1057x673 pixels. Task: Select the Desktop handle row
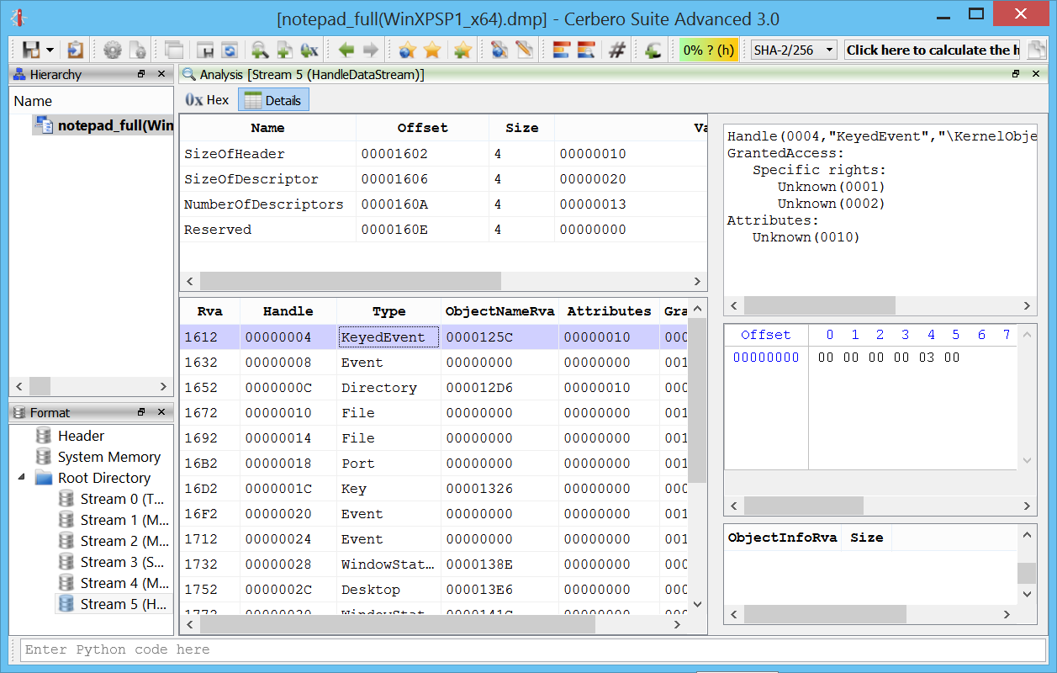(434, 590)
